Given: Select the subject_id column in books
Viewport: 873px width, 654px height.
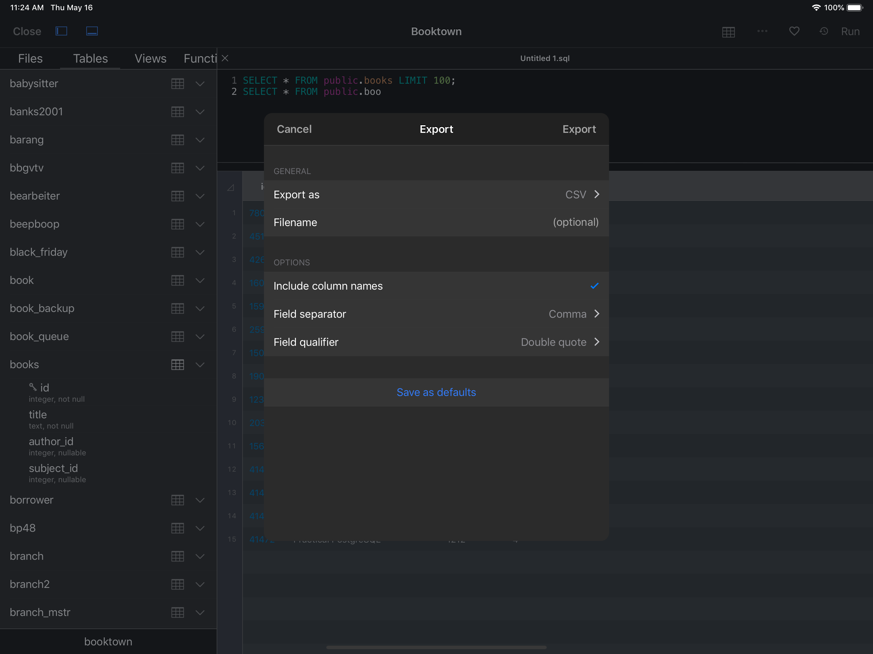Looking at the screenshot, I should (53, 468).
